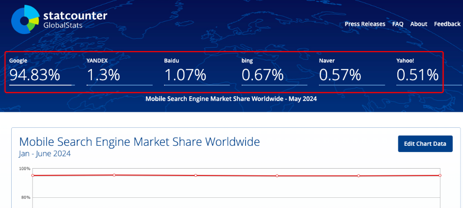Viewport: 463px width, 208px height.
Task: Click the Jan - June 2024 date range subtitle
Action: 45,154
